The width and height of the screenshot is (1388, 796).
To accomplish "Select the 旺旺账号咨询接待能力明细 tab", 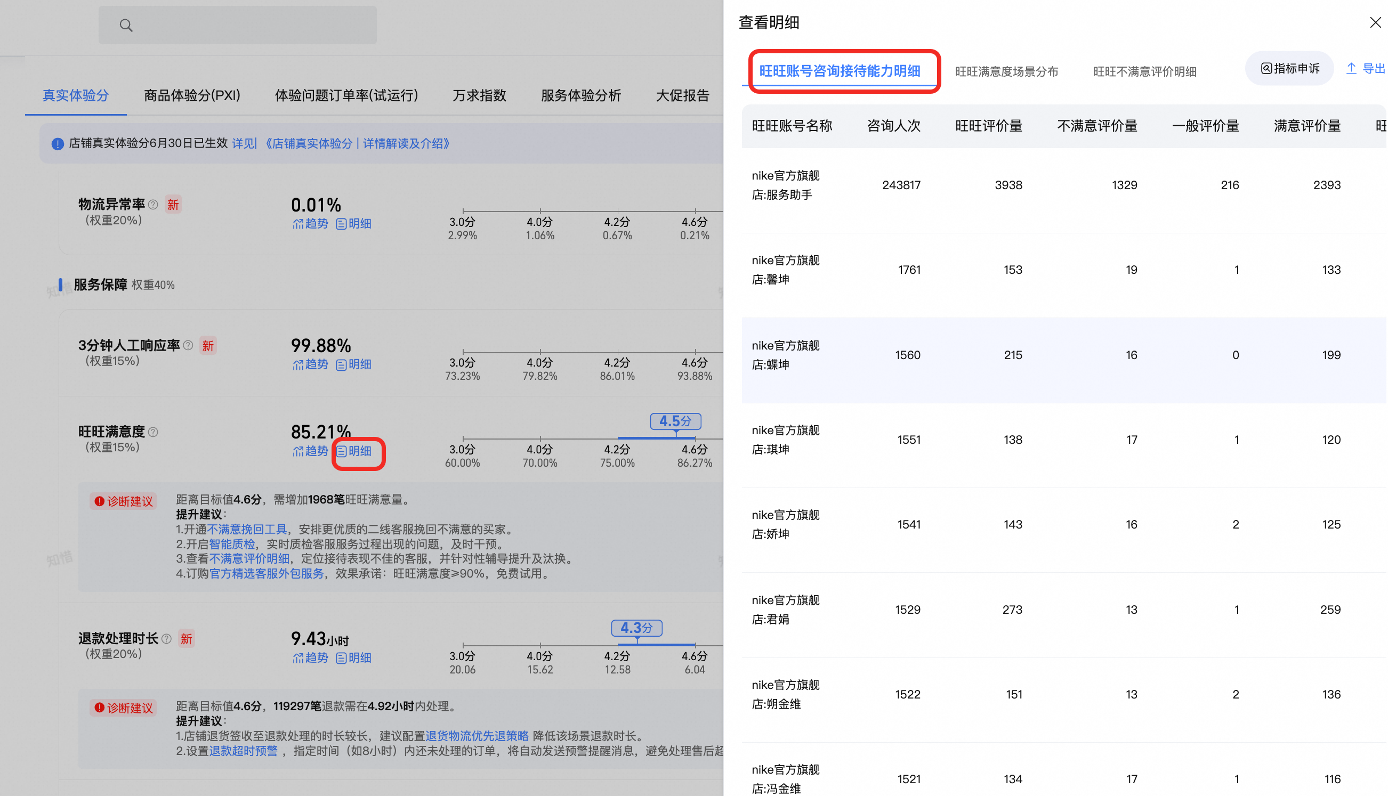I will pos(840,71).
